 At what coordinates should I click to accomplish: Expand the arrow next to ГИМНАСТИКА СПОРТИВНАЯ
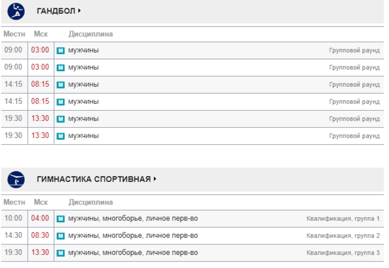click(x=155, y=178)
